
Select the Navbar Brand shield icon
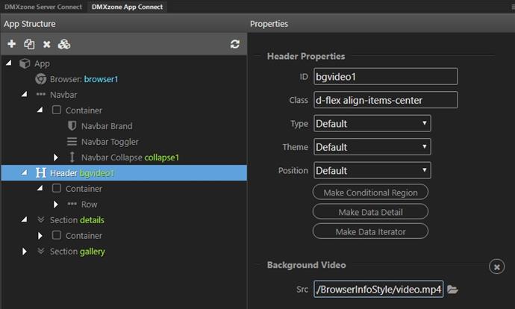point(72,126)
